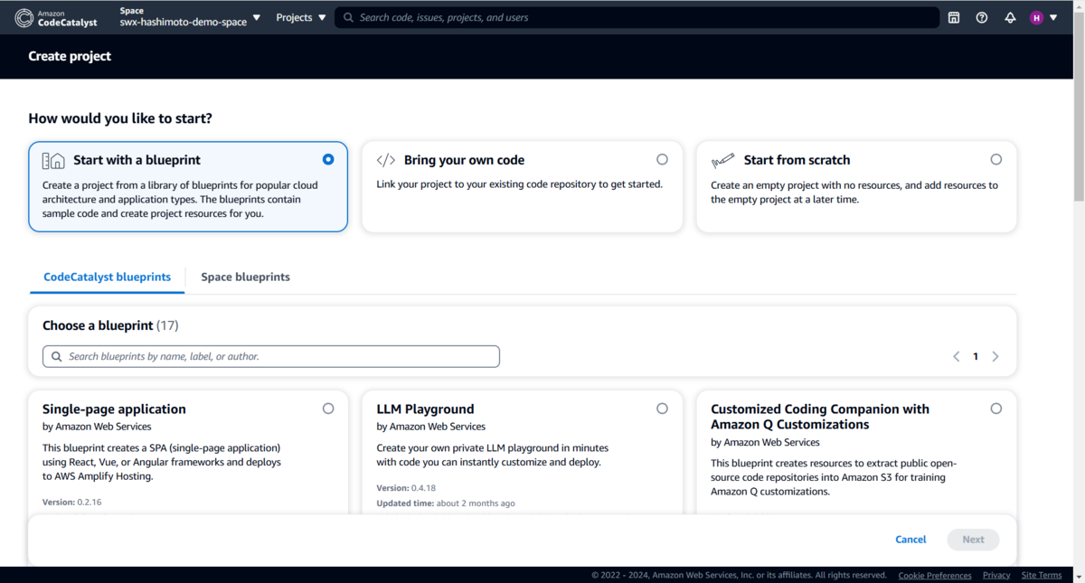This screenshot has height=583, width=1085.
Task: Open the help question mark icon
Action: pos(982,17)
